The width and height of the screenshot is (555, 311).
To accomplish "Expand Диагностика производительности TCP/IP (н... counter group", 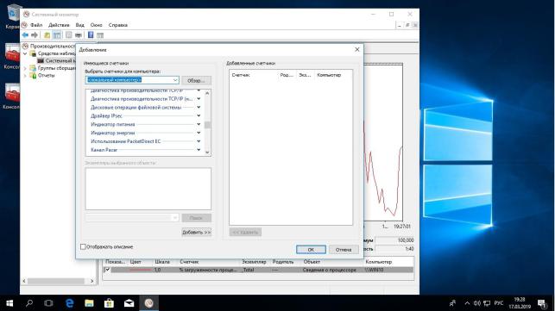I will pos(199,98).
